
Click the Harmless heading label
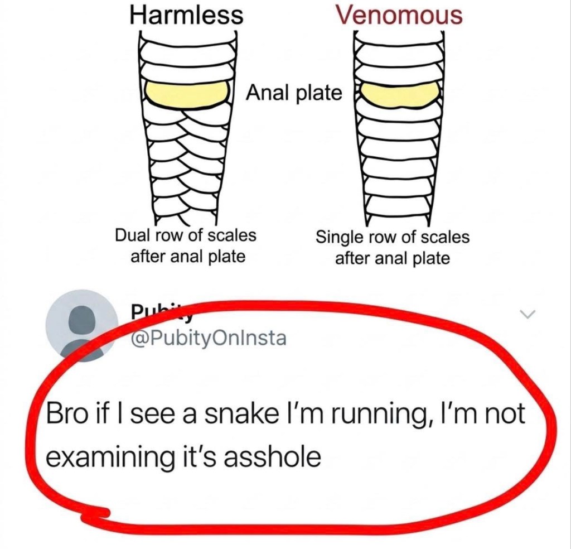pyautogui.click(x=186, y=15)
